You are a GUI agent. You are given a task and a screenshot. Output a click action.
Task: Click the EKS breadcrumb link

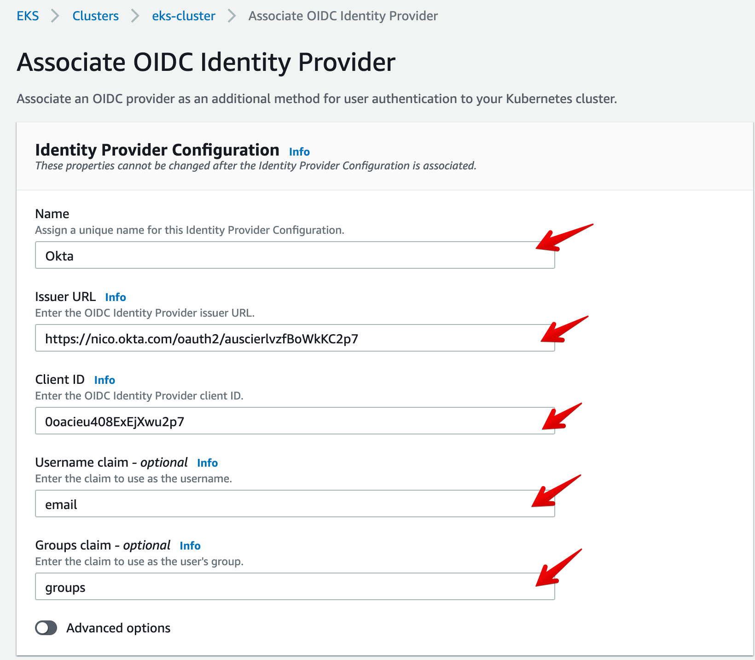click(28, 16)
